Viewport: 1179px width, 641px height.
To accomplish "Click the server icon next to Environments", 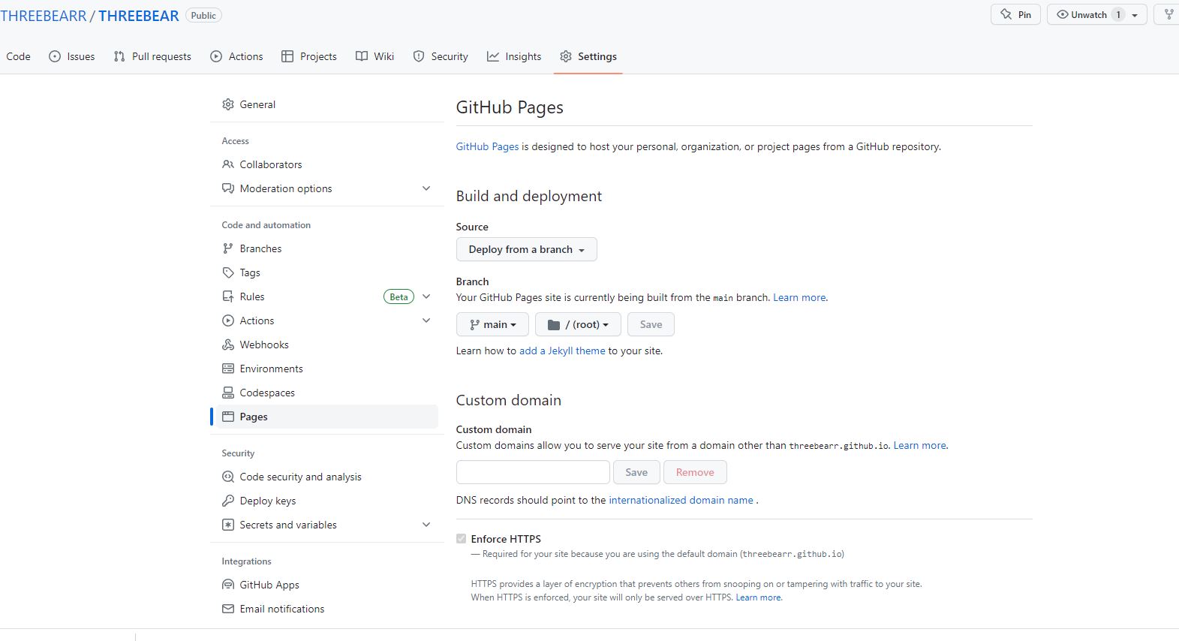I will tap(228, 369).
